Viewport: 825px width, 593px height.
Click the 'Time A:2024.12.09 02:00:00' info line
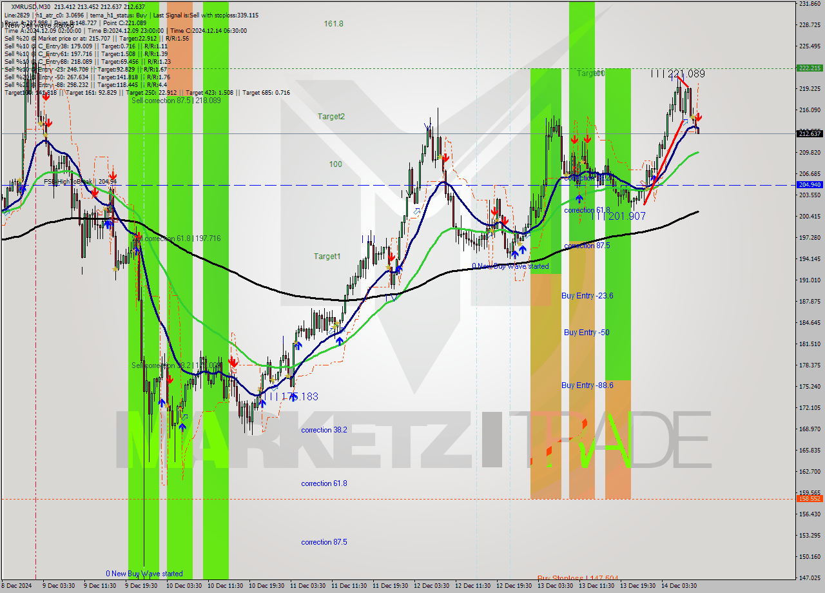tap(43, 30)
